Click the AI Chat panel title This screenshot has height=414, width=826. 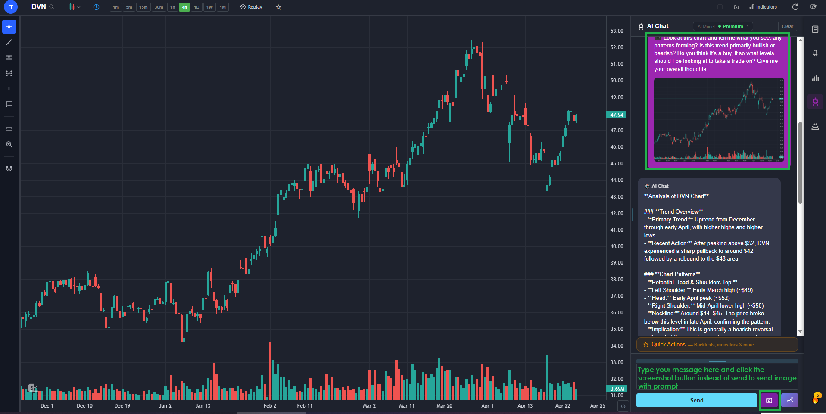coord(658,26)
